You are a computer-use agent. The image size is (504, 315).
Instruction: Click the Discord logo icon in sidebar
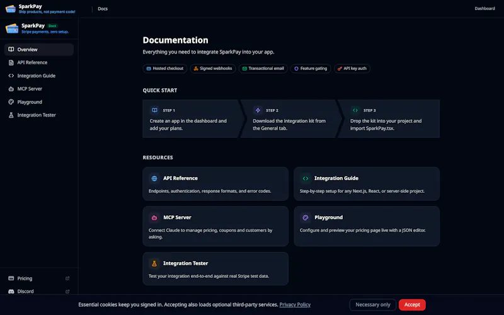coord(11,292)
